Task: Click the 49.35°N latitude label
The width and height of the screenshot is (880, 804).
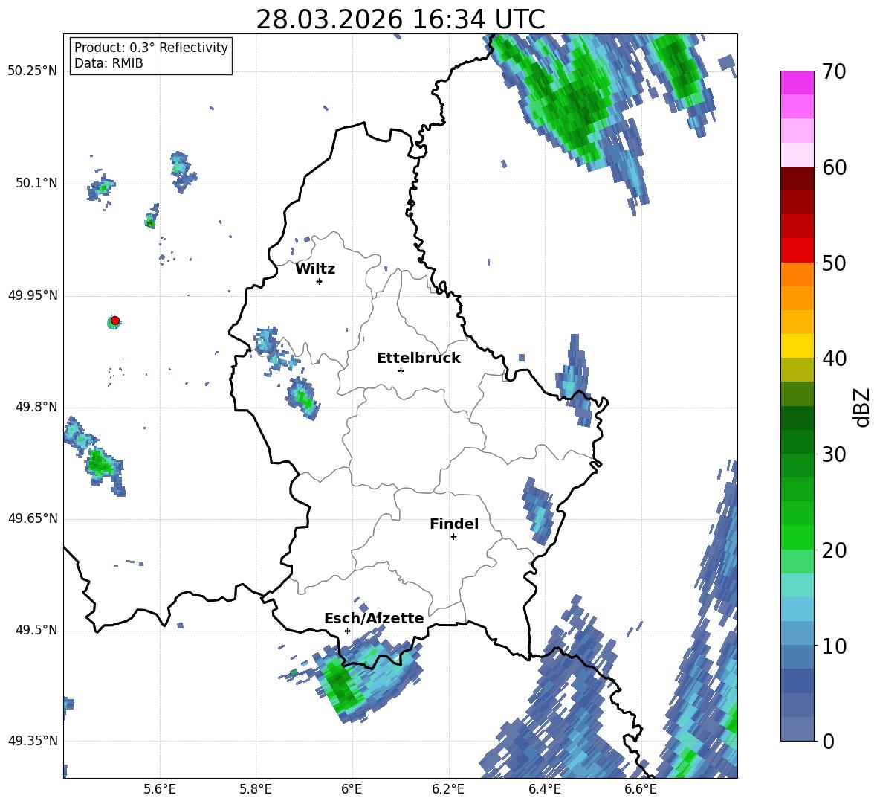Action: pyautogui.click(x=33, y=741)
